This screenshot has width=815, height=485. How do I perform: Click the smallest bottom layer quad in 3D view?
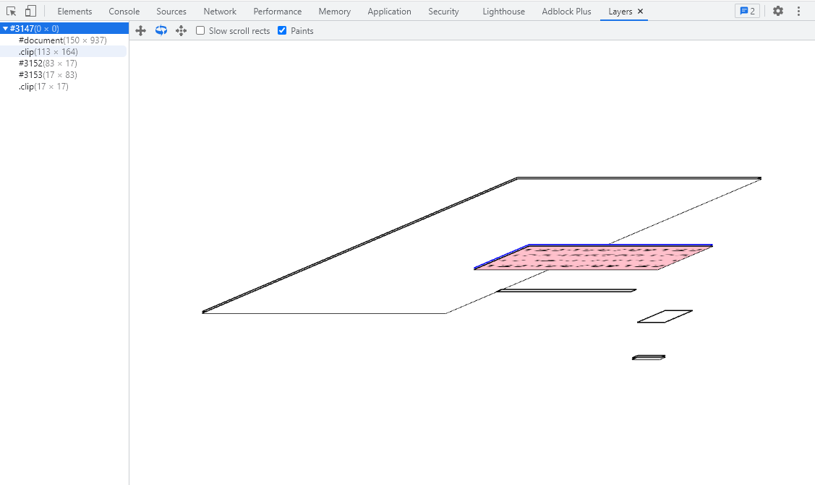click(x=649, y=357)
